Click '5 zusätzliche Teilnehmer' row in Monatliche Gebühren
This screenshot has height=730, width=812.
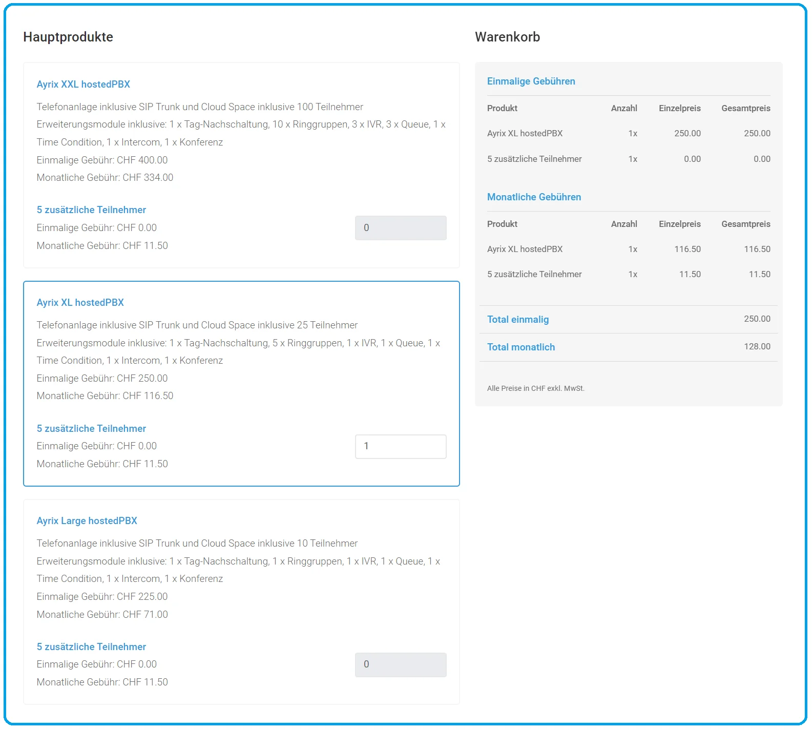pyautogui.click(x=629, y=274)
